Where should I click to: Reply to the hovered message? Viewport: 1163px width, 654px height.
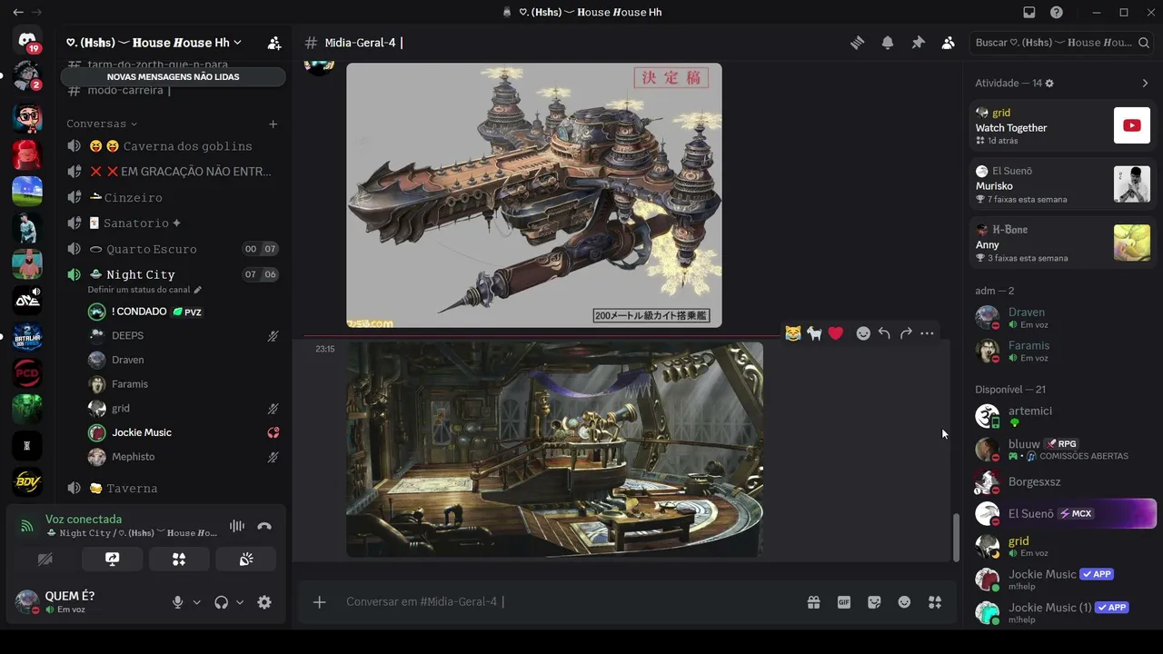pos(884,333)
